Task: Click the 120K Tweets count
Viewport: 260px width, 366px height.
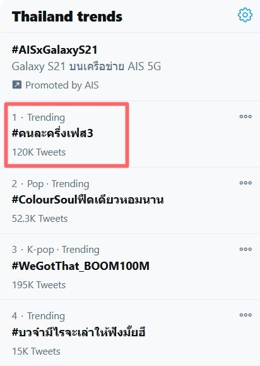Action: point(39,152)
